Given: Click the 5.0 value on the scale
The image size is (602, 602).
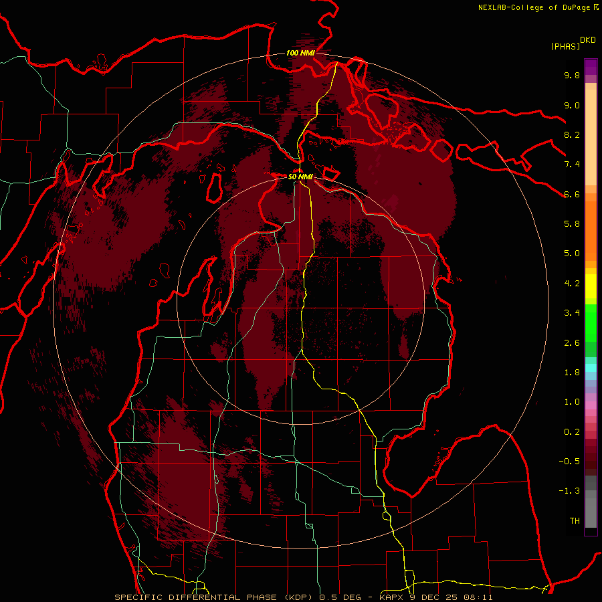Looking at the screenshot, I should point(572,254).
